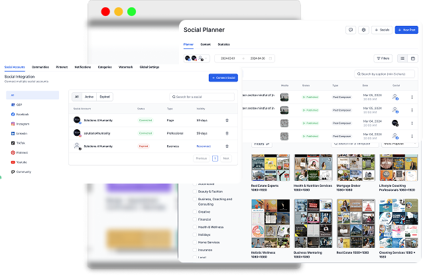Switch to the Social Accounts tab

[x=15, y=67]
